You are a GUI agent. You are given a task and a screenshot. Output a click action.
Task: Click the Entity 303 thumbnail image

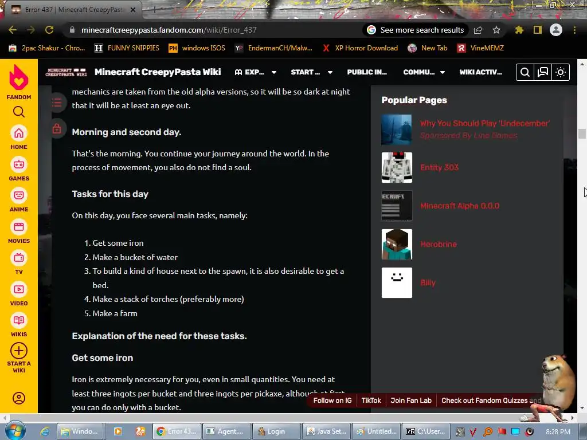point(397,168)
